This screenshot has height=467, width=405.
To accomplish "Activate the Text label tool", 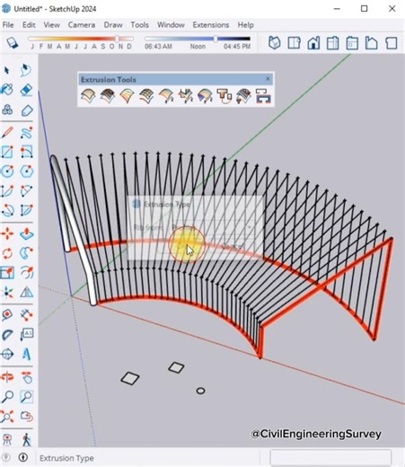I will coord(26,334).
